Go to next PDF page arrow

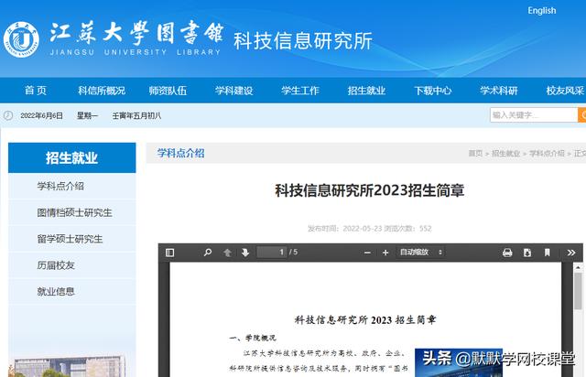[245, 253]
